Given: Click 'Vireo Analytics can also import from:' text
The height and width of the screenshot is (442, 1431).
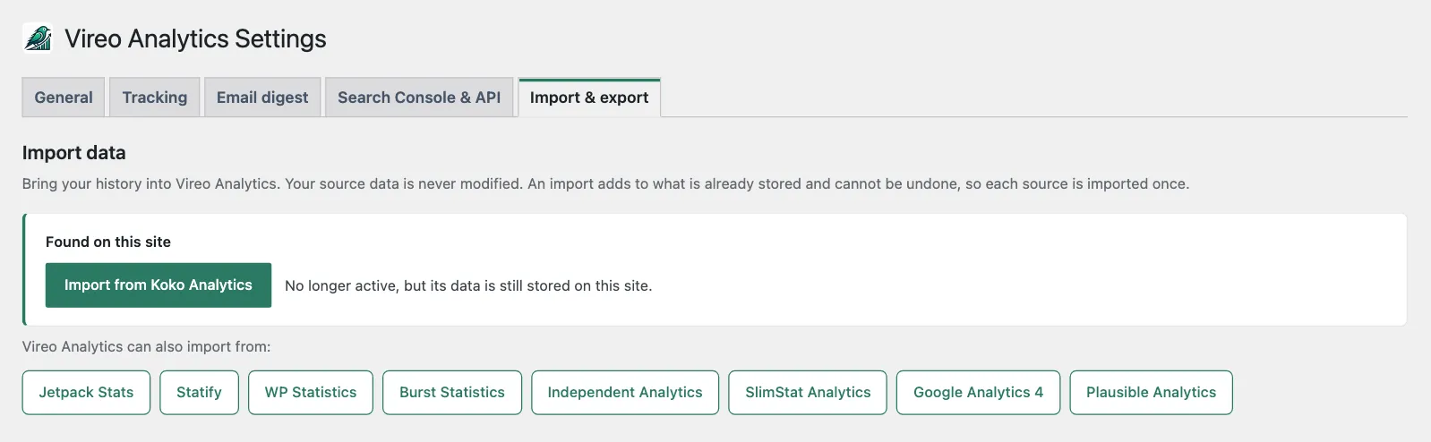Looking at the screenshot, I should (x=146, y=346).
